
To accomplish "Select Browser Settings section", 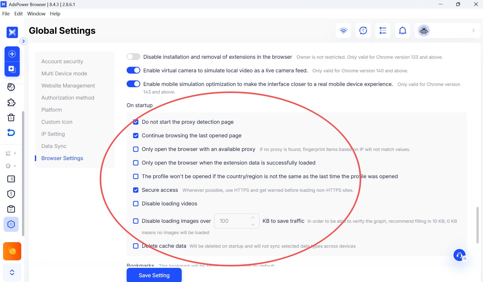I will (62, 158).
